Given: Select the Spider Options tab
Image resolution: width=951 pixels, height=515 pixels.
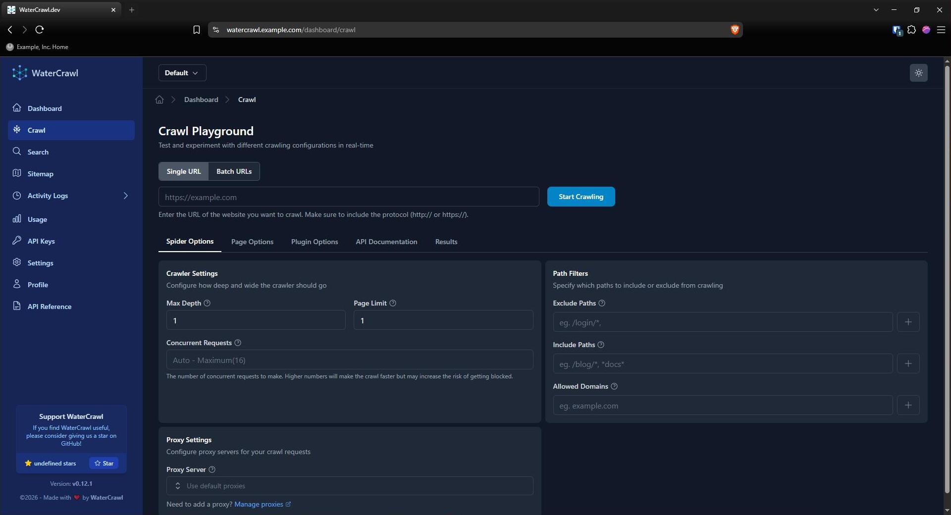Looking at the screenshot, I should pos(190,242).
